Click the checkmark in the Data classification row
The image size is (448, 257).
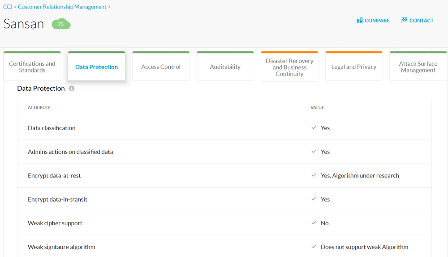tap(314, 127)
